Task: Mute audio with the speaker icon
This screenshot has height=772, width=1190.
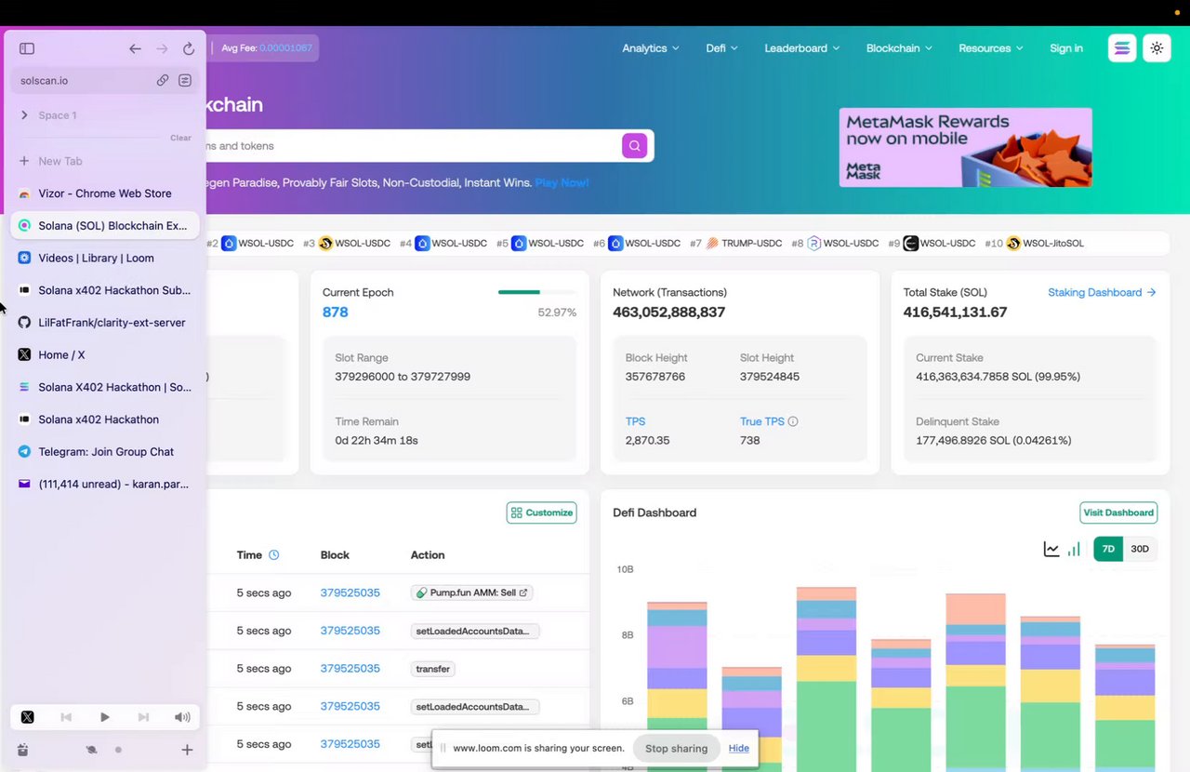Action: point(182,717)
